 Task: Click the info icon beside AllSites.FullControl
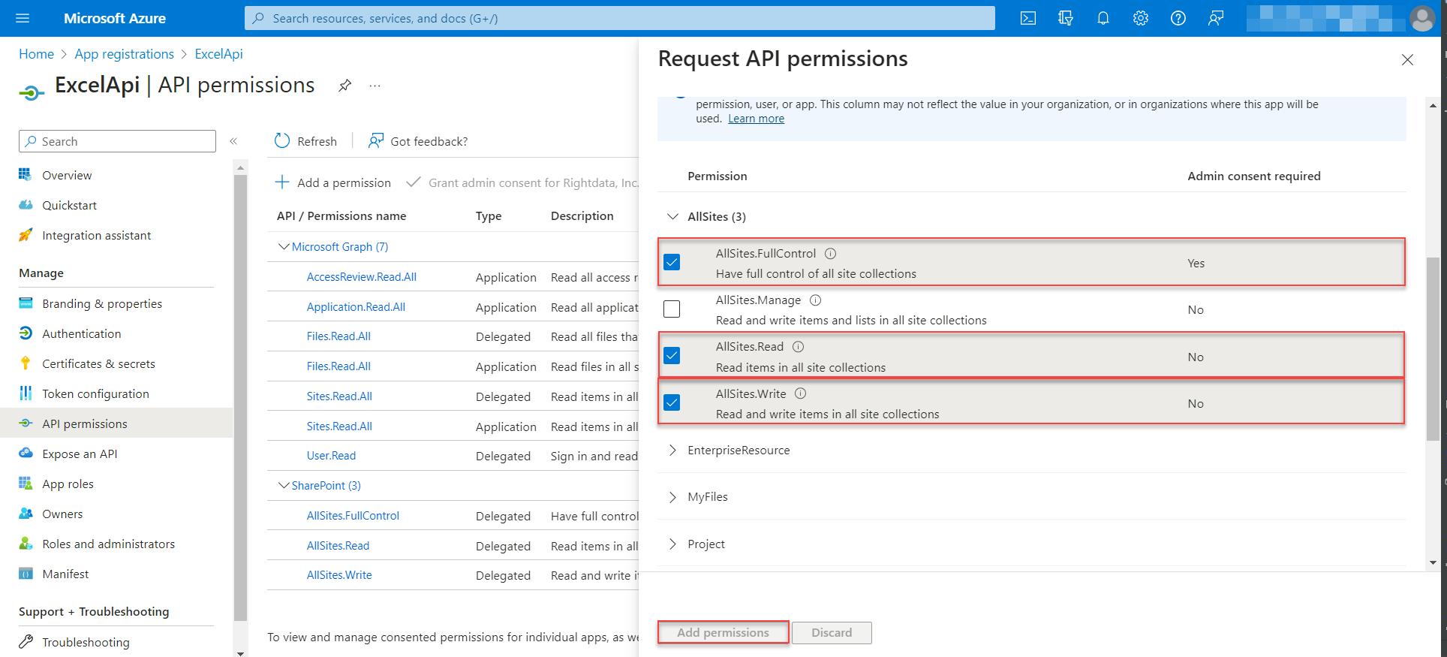coord(831,254)
